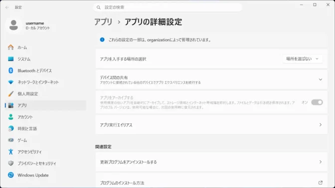Click the 個人用設定 paintbrush icon
Viewport: 335px width, 188px height.
10,94
